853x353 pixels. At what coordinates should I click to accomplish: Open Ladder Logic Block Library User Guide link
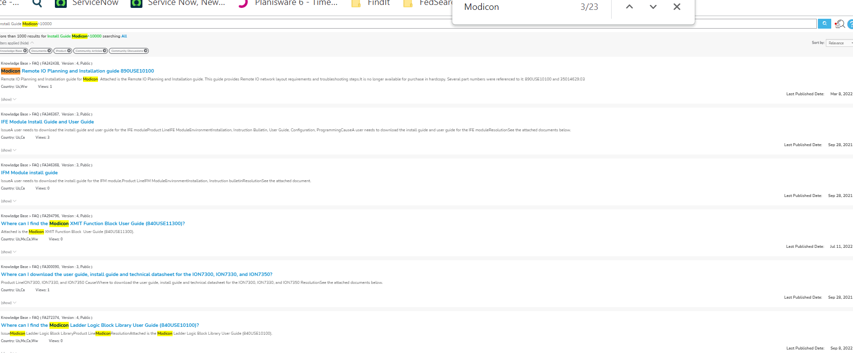click(x=100, y=325)
